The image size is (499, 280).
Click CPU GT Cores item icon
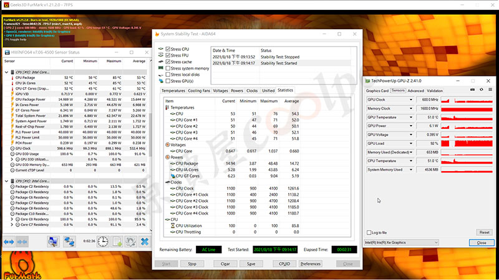tap(173, 176)
